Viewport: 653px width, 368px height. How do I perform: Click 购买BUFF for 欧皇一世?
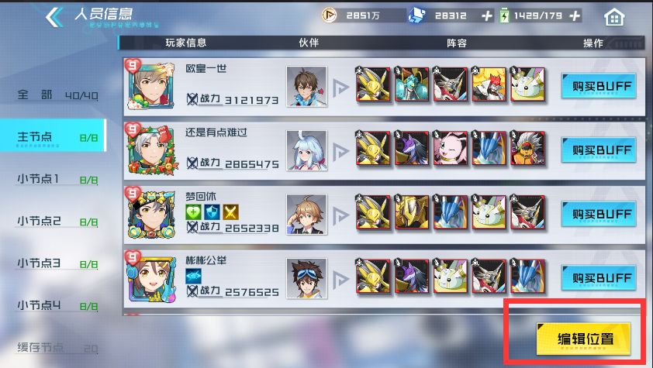coord(599,86)
